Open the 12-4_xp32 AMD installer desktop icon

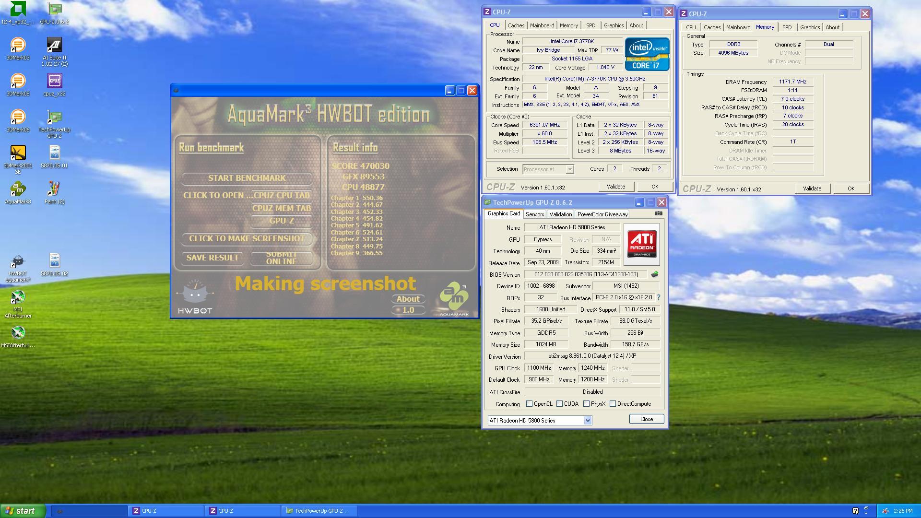point(18,13)
